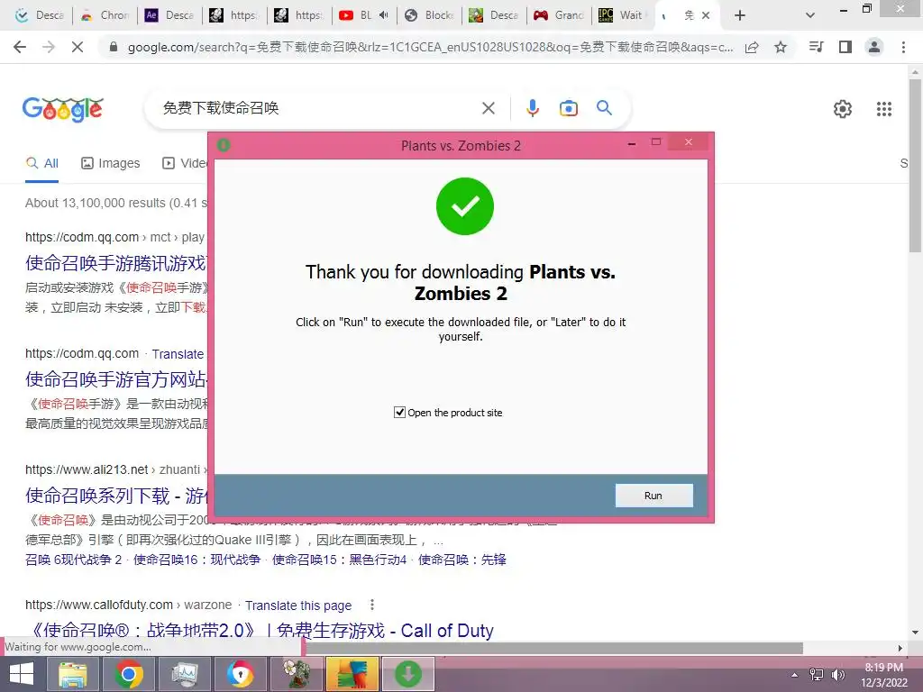Click Chrome back arrow

pos(20,47)
